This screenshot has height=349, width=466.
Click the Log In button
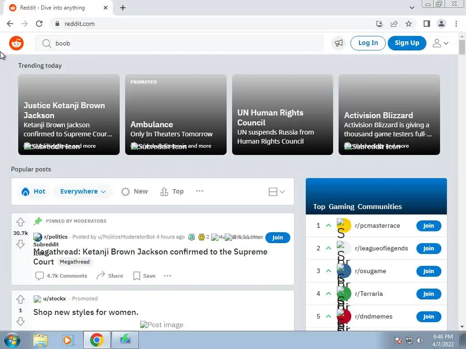pos(368,43)
